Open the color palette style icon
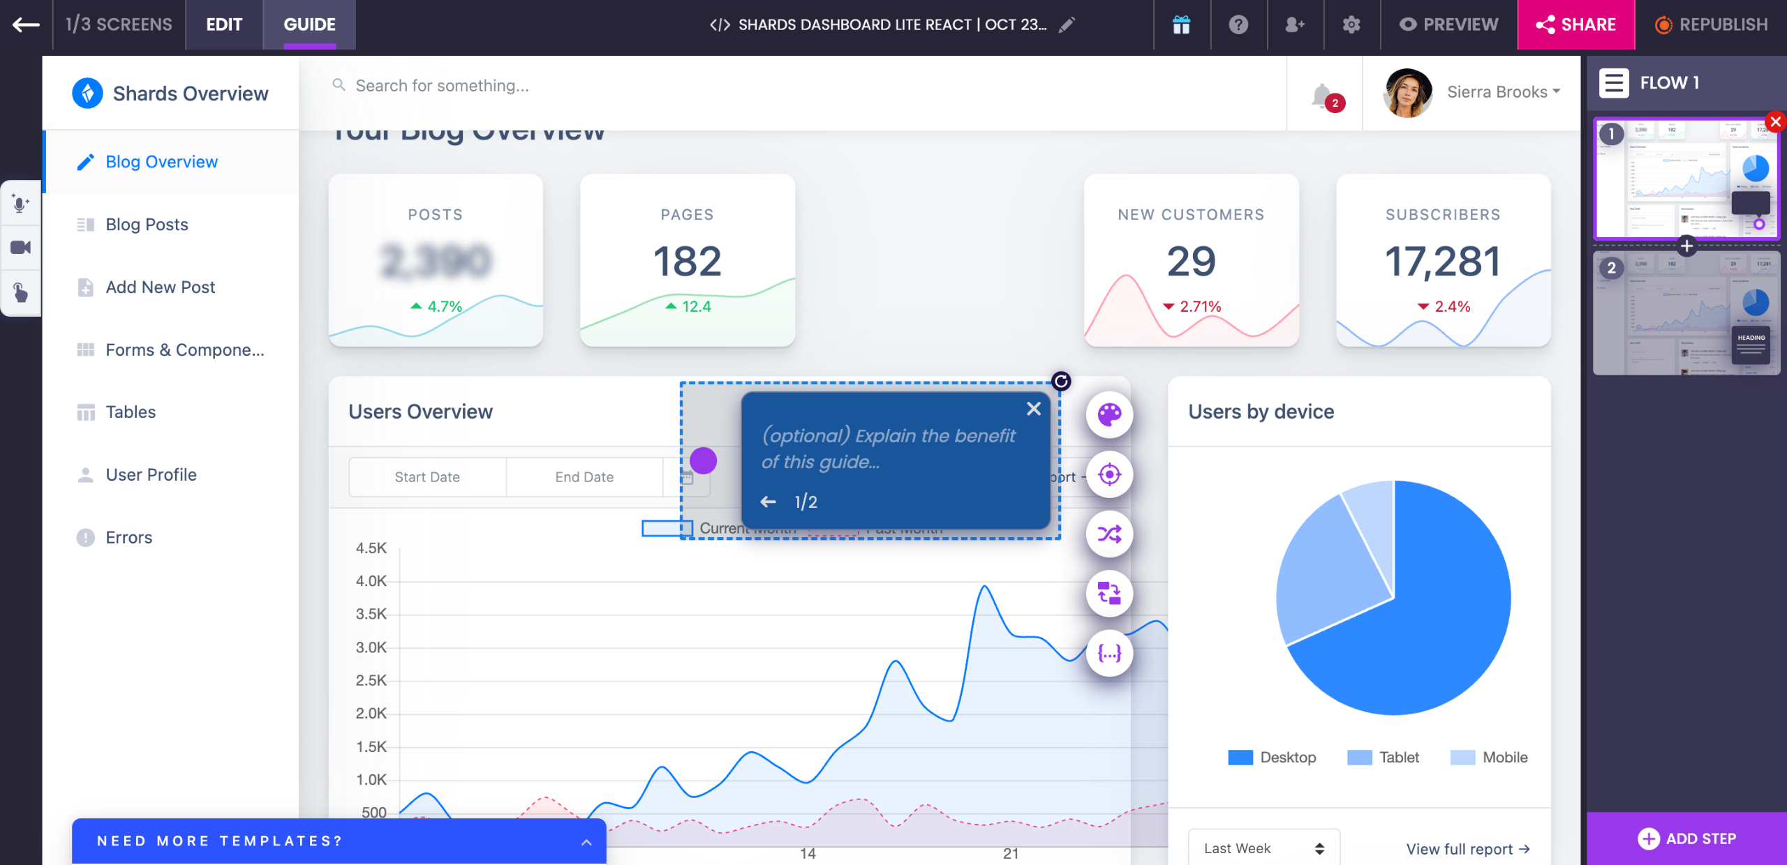Screen dimensions: 1787x865 coord(1108,415)
